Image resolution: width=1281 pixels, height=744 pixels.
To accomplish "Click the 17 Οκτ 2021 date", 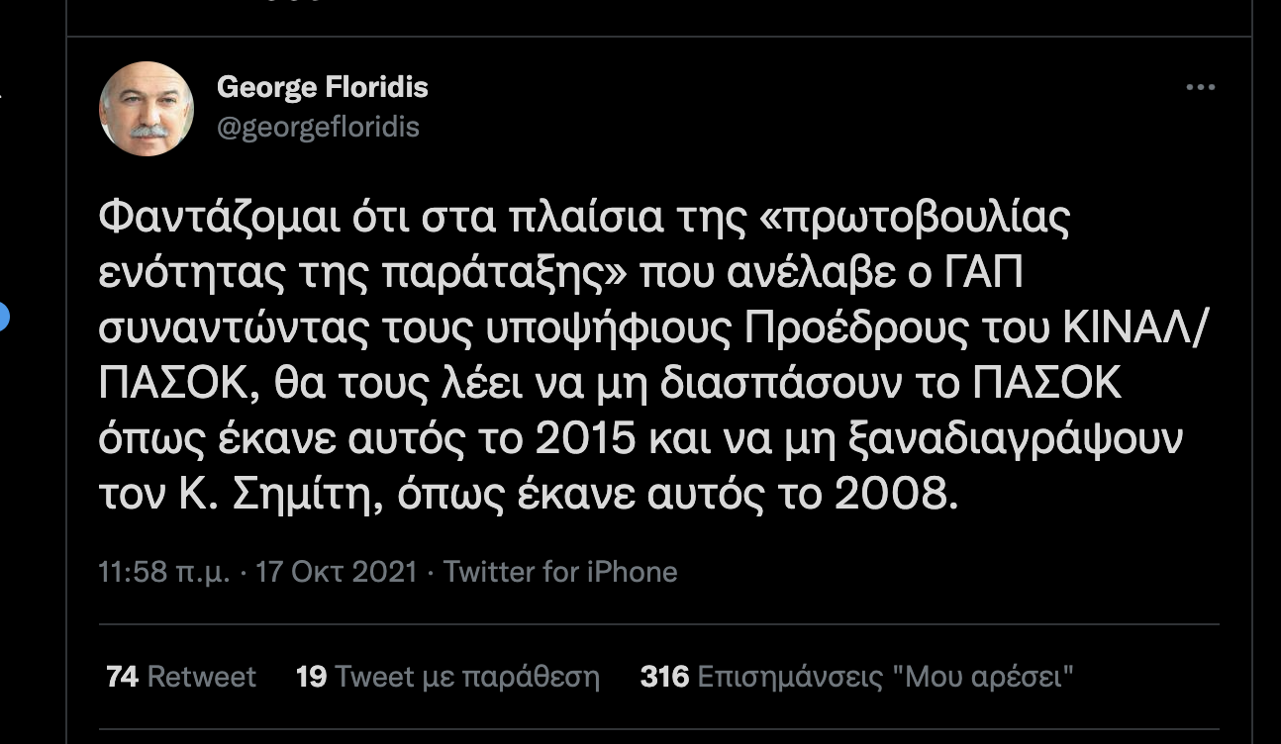I will point(337,572).
